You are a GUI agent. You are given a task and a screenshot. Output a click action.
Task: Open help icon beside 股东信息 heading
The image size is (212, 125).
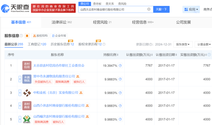coord(21,36)
